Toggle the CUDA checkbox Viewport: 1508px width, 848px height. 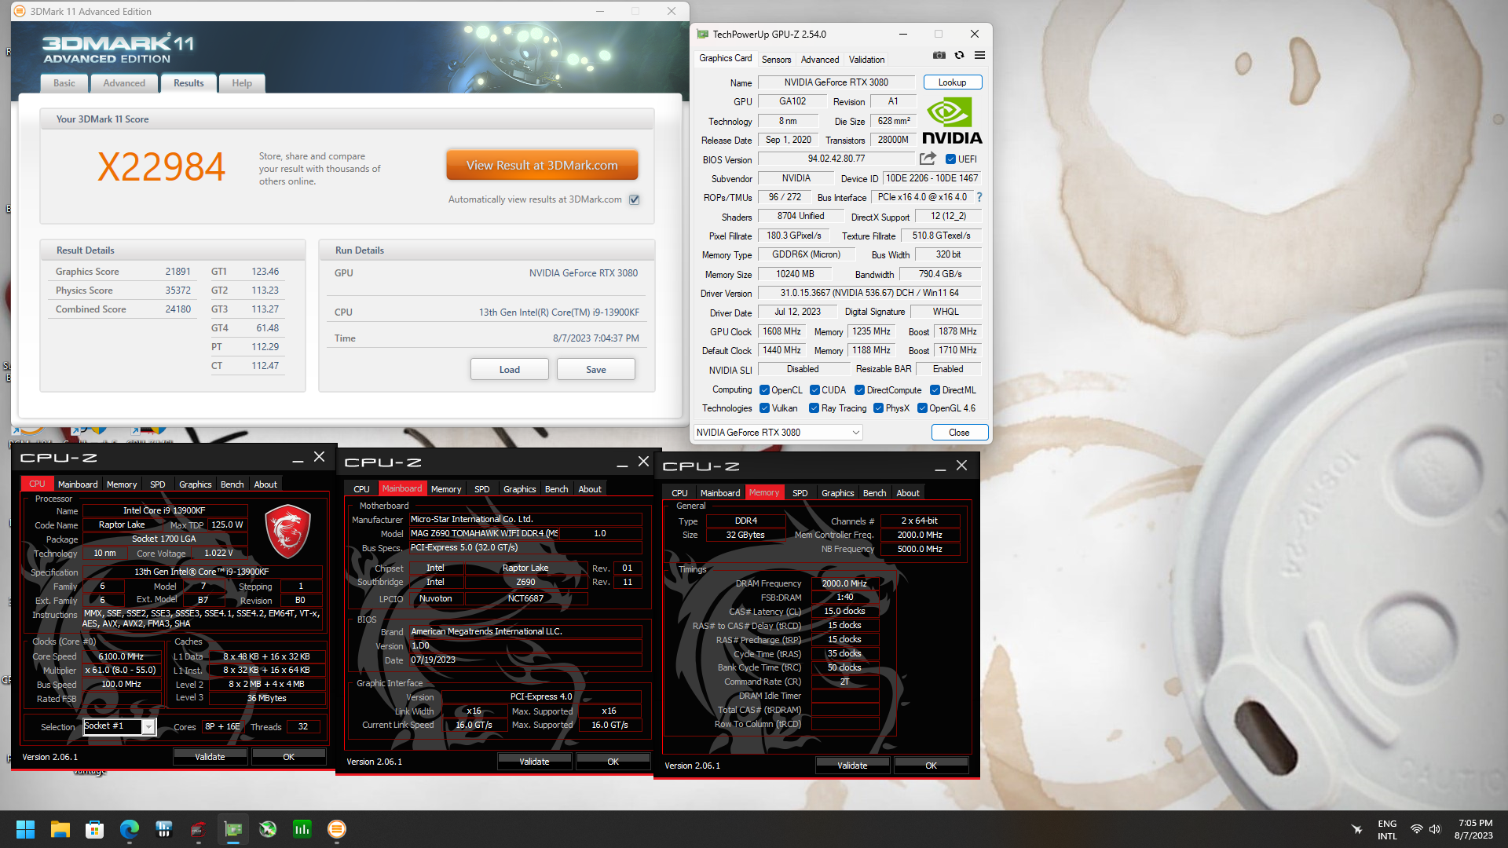(x=814, y=390)
